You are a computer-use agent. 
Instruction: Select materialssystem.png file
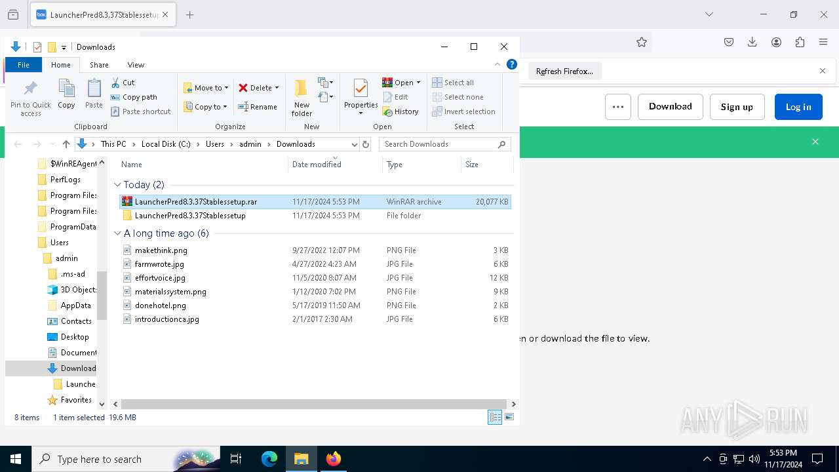(315, 292)
